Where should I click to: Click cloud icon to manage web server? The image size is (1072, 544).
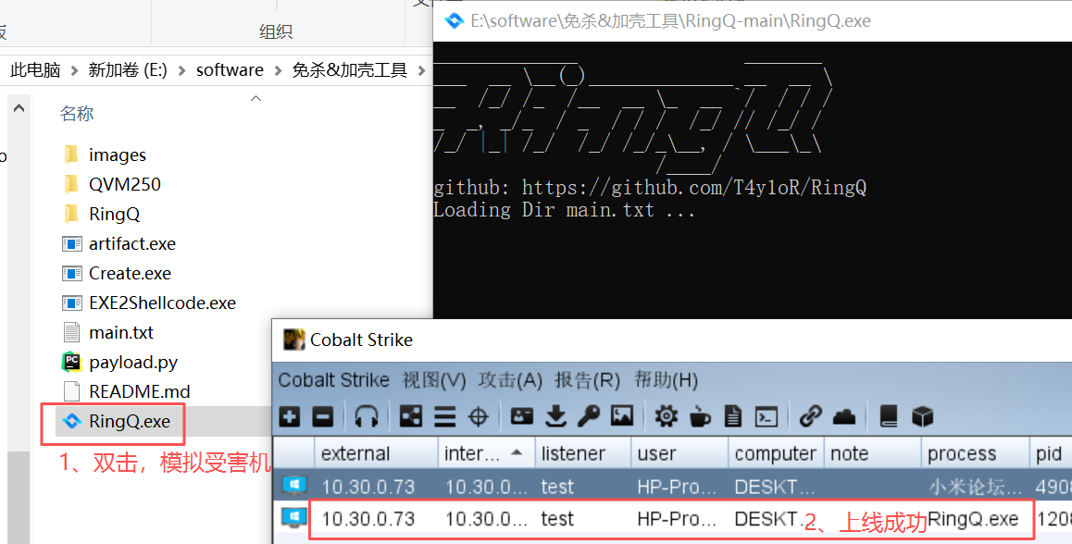pyautogui.click(x=844, y=416)
